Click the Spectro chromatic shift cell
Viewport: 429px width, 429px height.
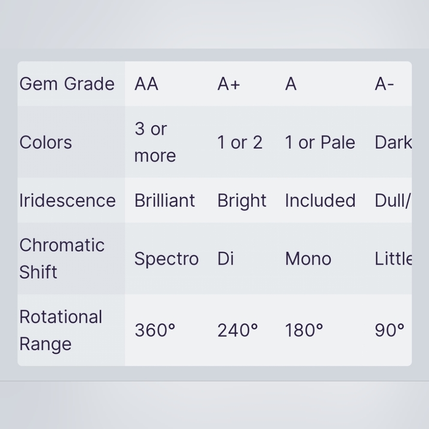(x=166, y=259)
